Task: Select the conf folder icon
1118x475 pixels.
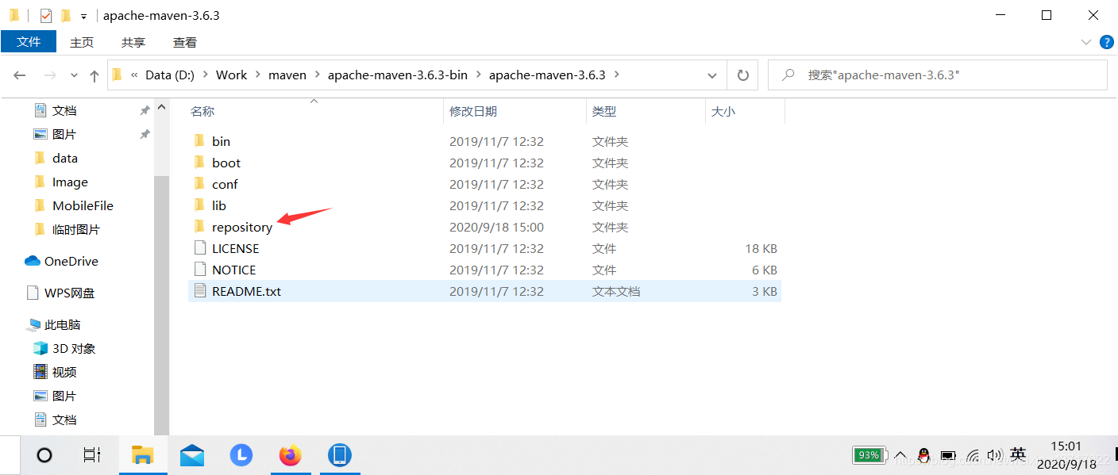Action: pos(199,184)
